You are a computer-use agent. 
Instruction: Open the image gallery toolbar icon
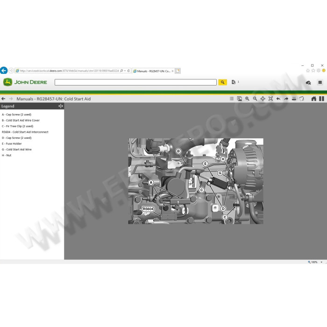coord(239,99)
